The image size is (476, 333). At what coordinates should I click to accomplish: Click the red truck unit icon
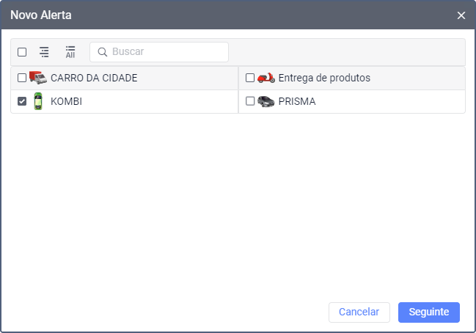38,78
